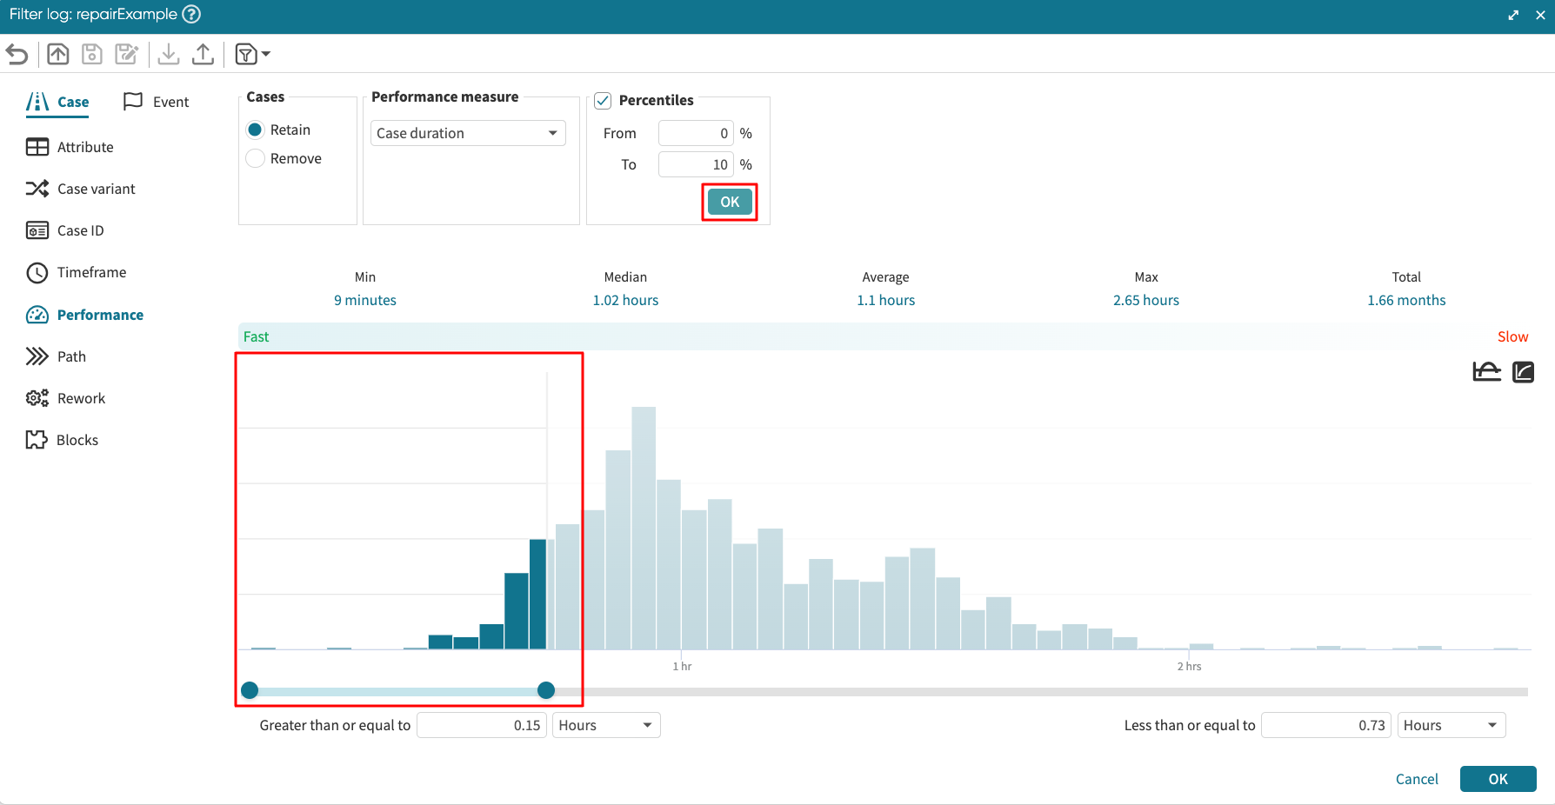Click the export up-arrow tray icon

203,55
